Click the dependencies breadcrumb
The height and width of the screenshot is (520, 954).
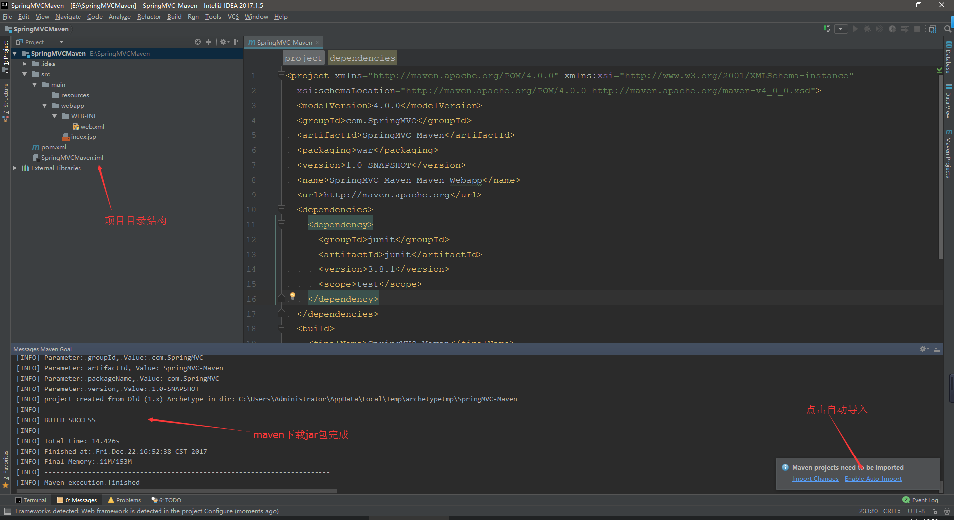[x=362, y=58]
